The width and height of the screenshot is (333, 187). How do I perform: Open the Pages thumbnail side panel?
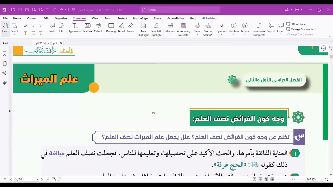[4, 63]
